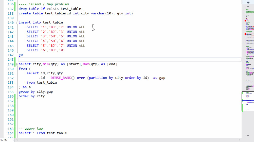The width and height of the screenshot is (254, 142).
Task: Click the SELECT '1','BJ','2' row
Action: coord(56,27)
